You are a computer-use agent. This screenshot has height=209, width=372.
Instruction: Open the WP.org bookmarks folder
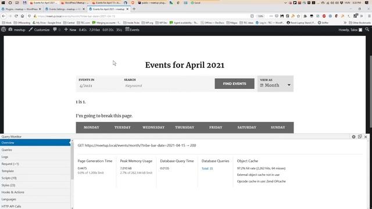point(148,23)
